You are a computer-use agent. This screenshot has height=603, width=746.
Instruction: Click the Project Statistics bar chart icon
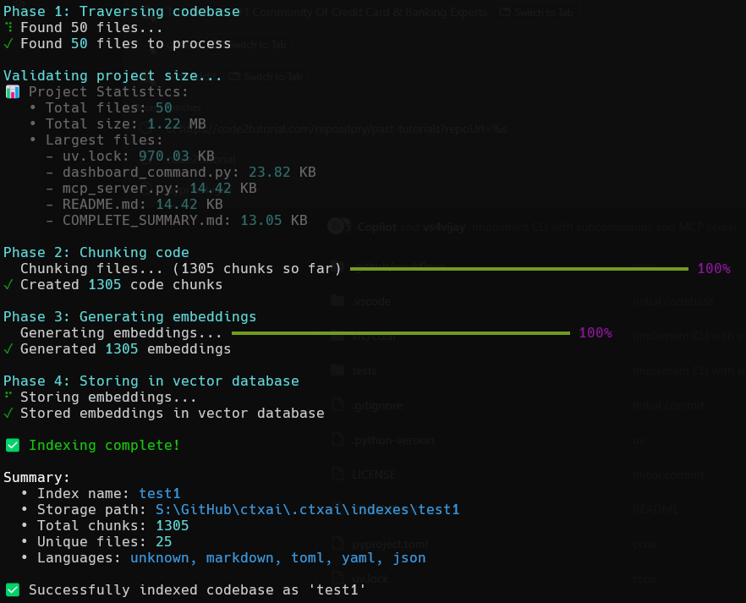(13, 92)
